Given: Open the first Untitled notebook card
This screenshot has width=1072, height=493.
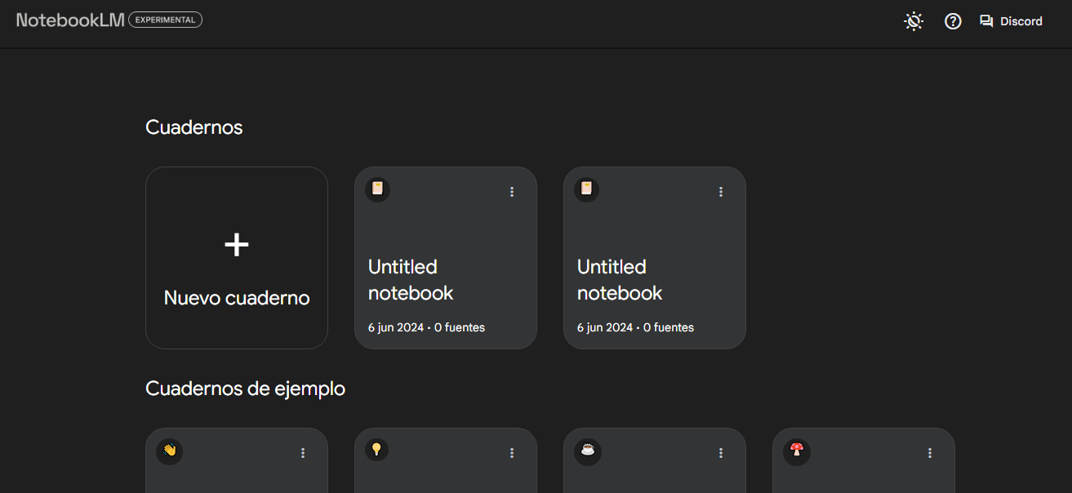Looking at the screenshot, I should [446, 258].
